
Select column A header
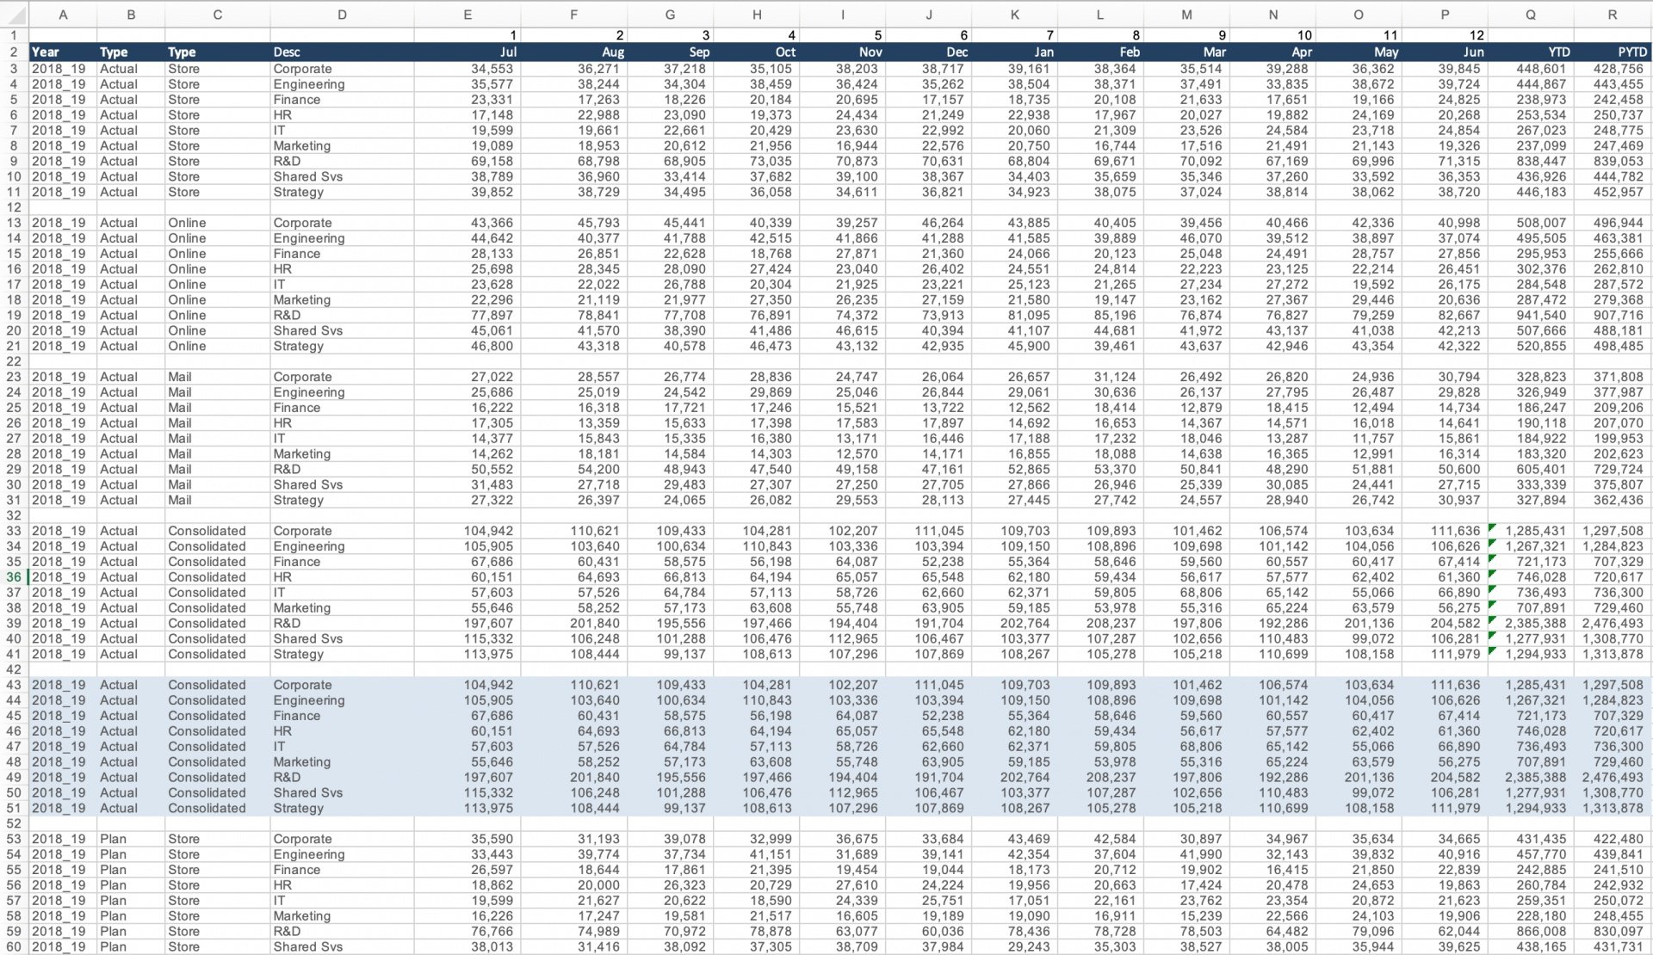tap(63, 15)
